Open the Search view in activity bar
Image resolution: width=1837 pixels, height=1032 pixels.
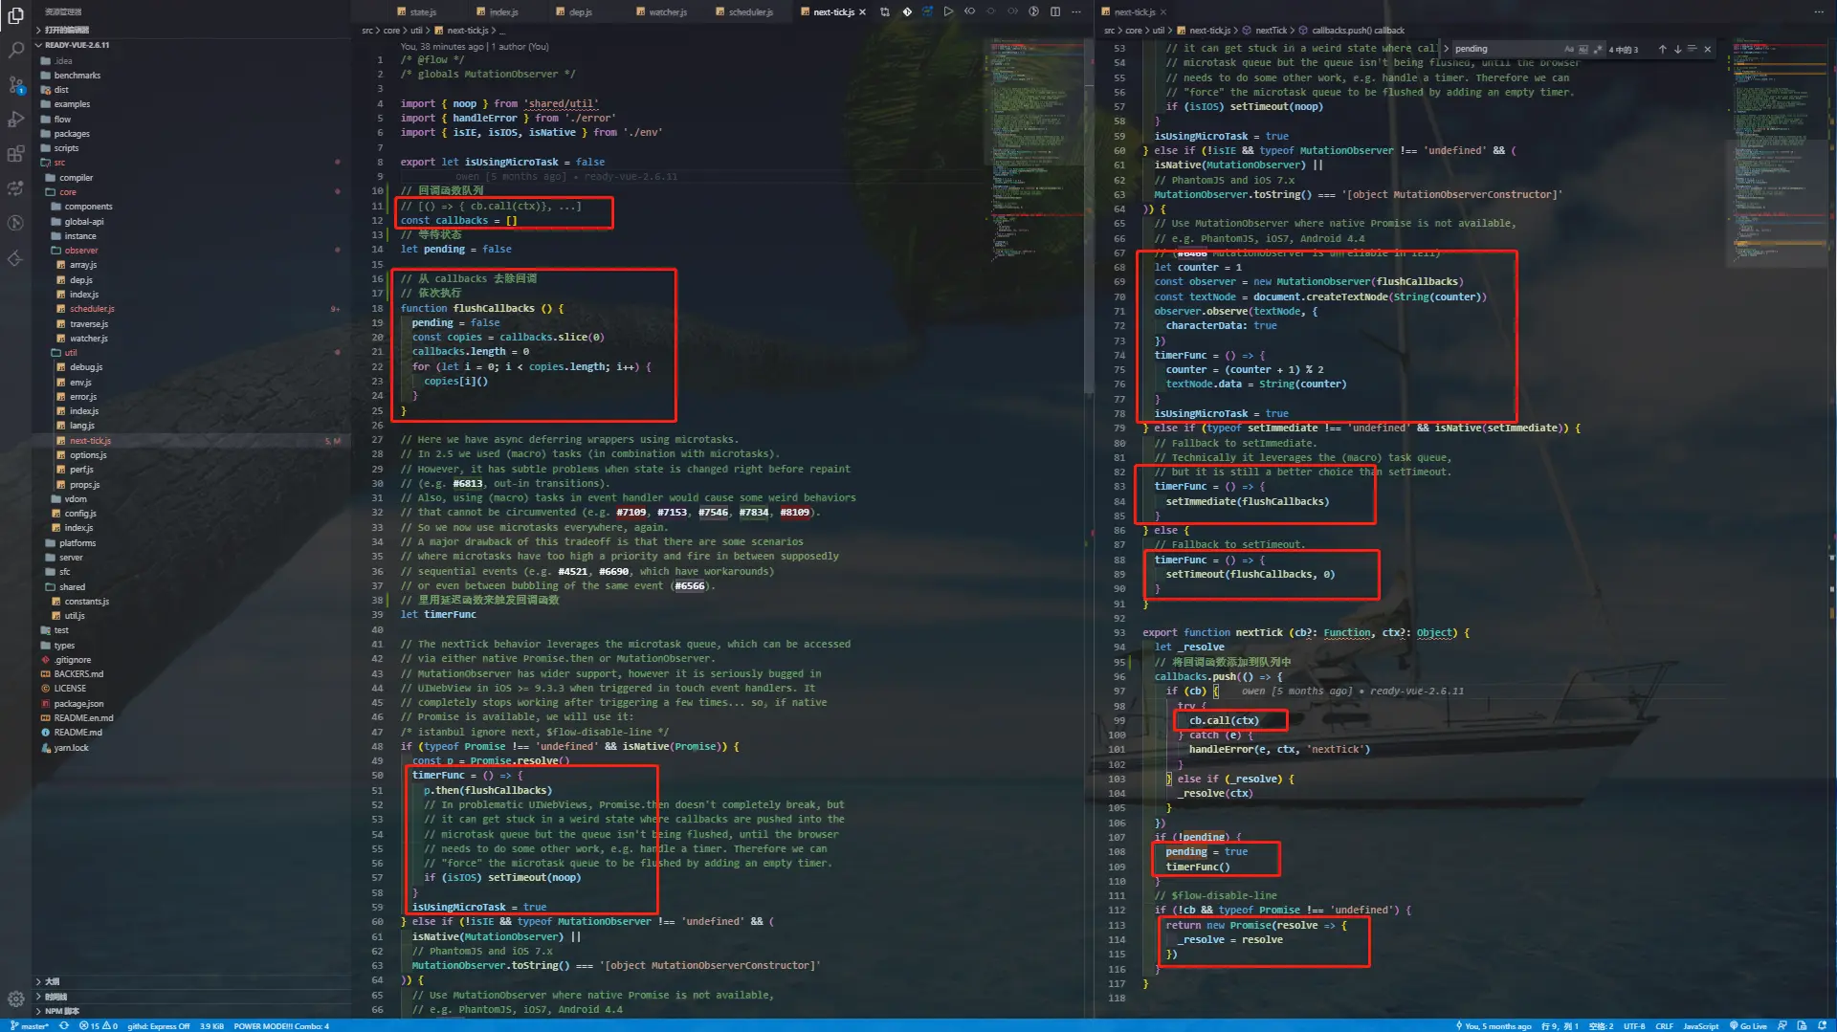coord(15,50)
